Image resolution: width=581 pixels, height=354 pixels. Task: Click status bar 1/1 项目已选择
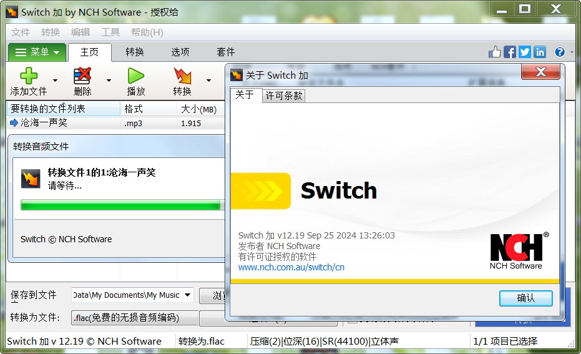505,341
